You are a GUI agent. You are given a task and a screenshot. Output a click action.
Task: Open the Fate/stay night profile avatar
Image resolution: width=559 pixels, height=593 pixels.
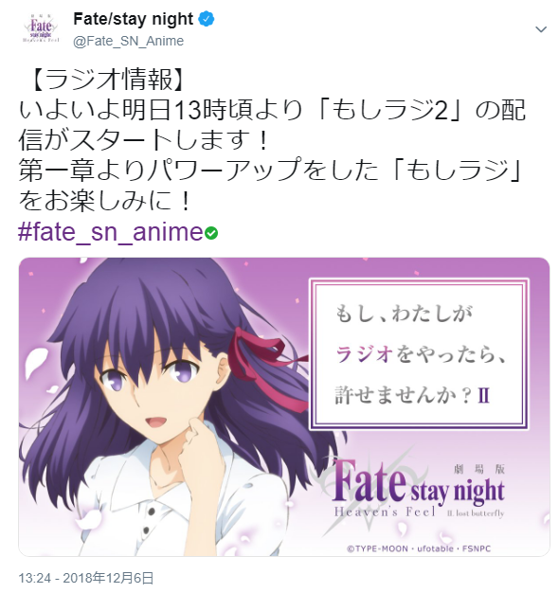41,27
